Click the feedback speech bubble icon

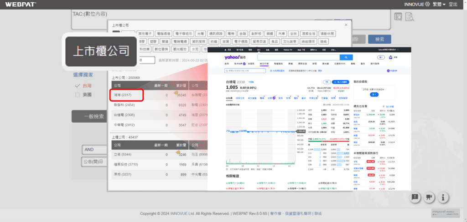(x=415, y=197)
